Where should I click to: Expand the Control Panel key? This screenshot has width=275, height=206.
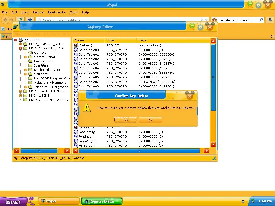click(26, 57)
